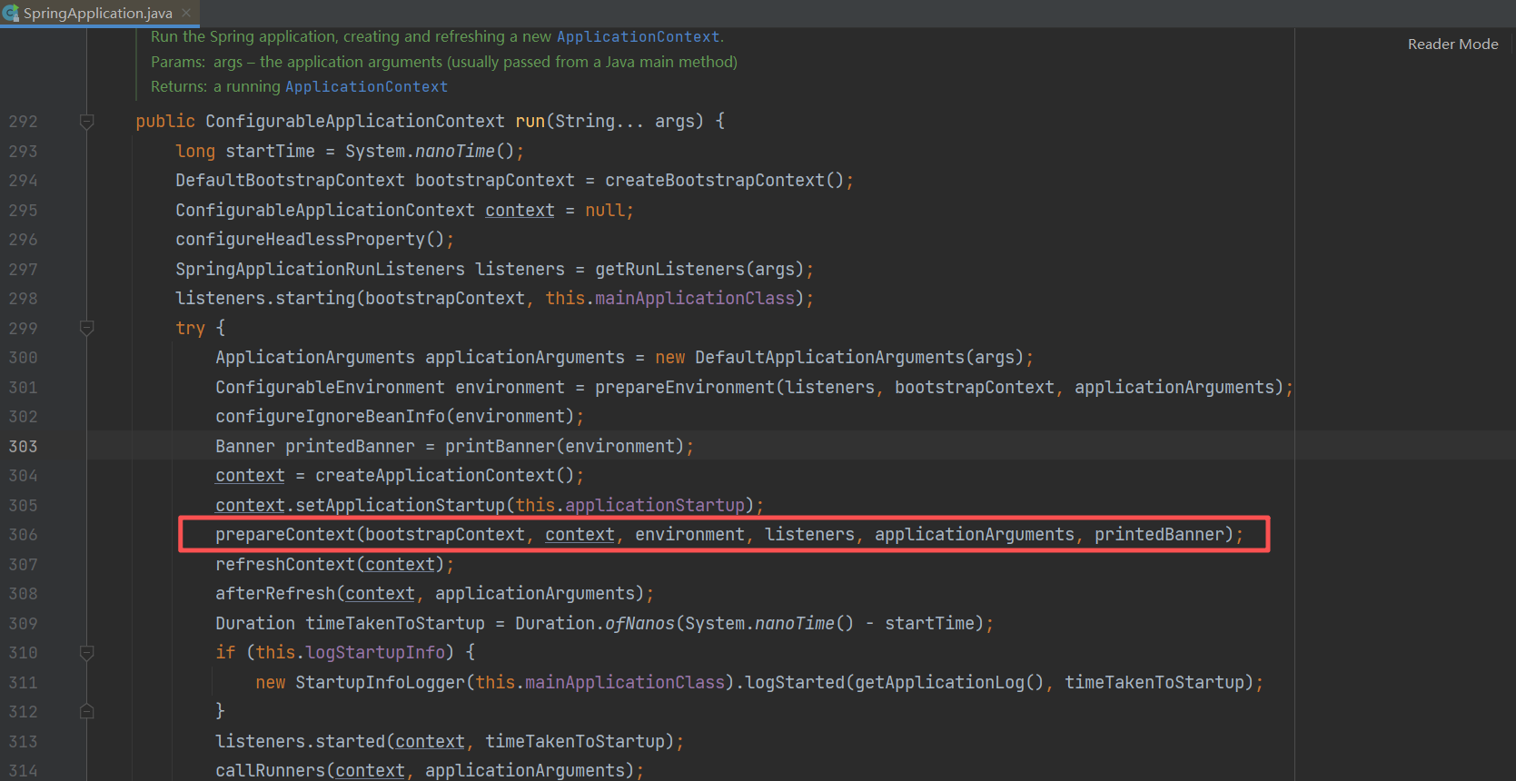Viewport: 1516px width, 781px height.
Task: Click the fold end marker at line 312
Action: pos(87,711)
